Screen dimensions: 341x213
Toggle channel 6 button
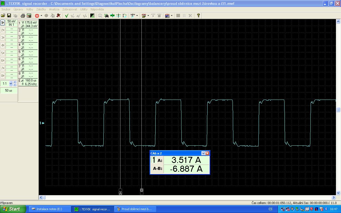pyautogui.click(x=3, y=60)
